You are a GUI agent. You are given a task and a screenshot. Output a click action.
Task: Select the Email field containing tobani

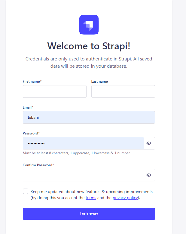[89, 117]
